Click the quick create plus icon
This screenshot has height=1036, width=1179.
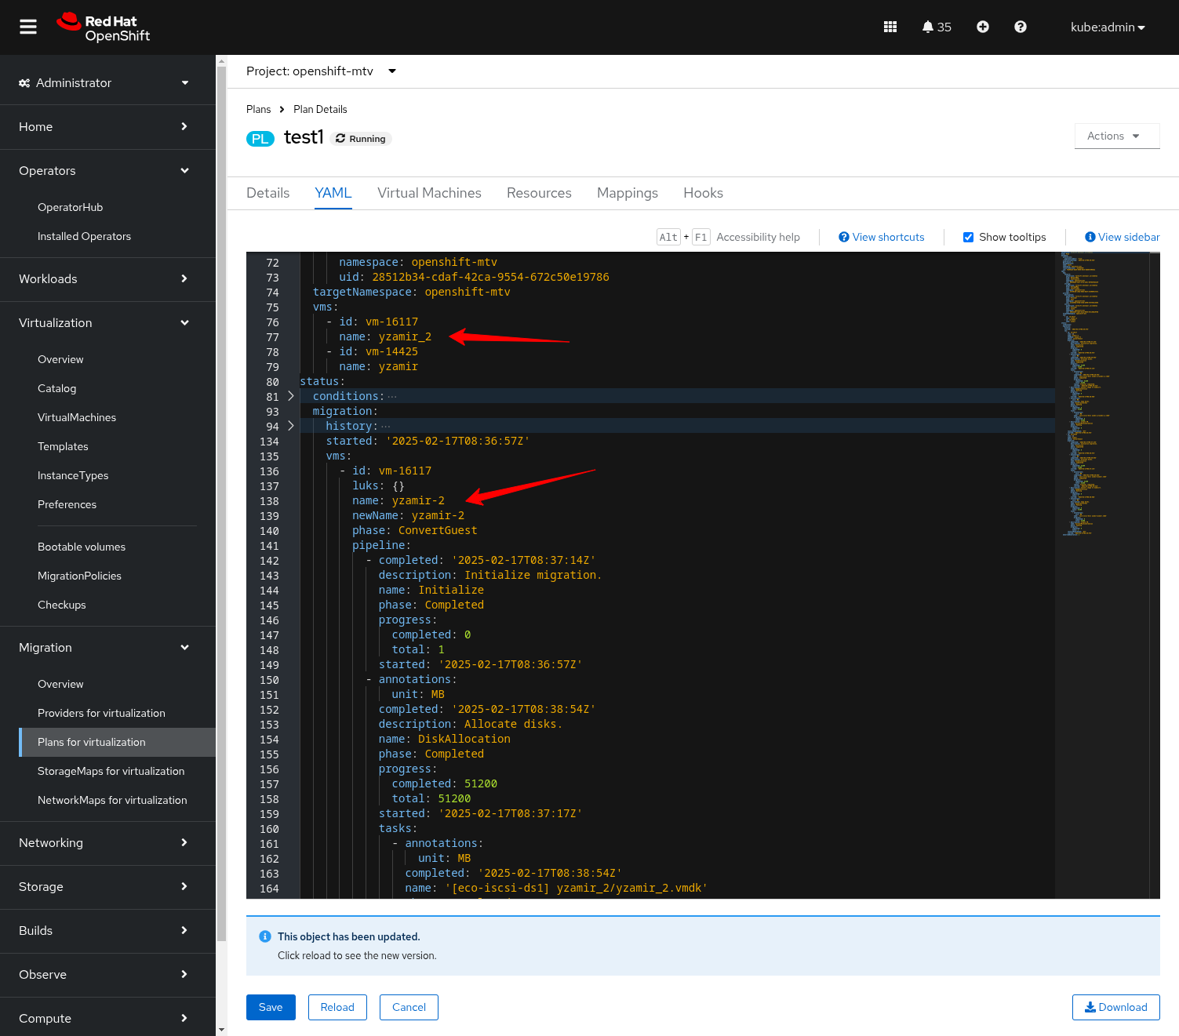coord(983,27)
